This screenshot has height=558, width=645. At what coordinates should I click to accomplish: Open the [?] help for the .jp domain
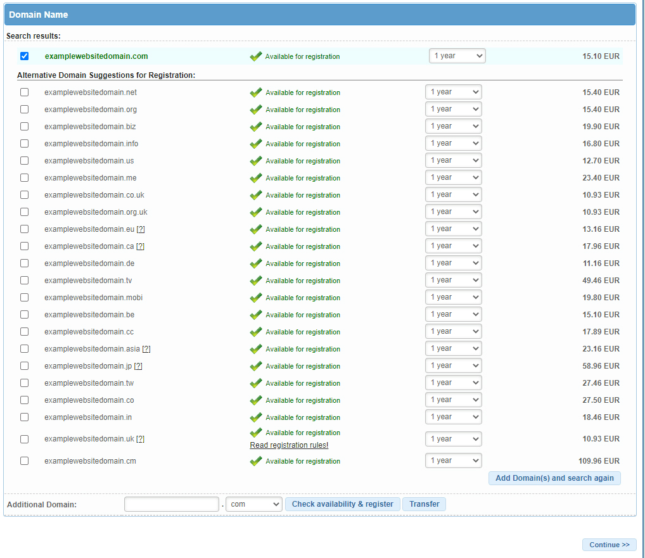[x=138, y=366]
